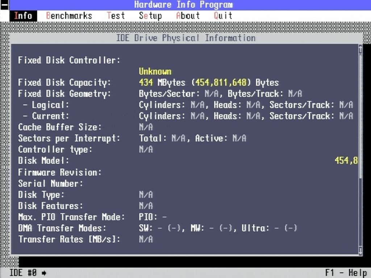Click the Controller type label
The width and height of the screenshot is (371, 278).
point(55,149)
